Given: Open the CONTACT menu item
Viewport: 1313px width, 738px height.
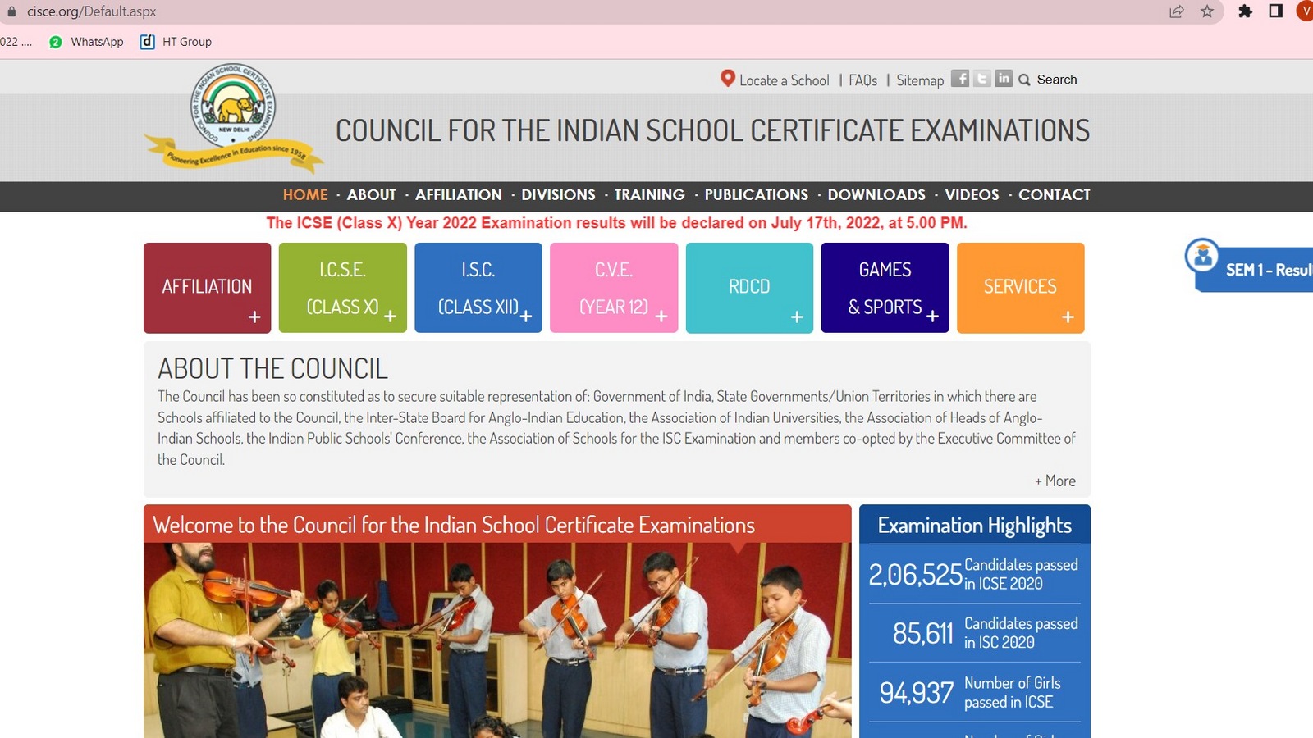Looking at the screenshot, I should (x=1055, y=195).
